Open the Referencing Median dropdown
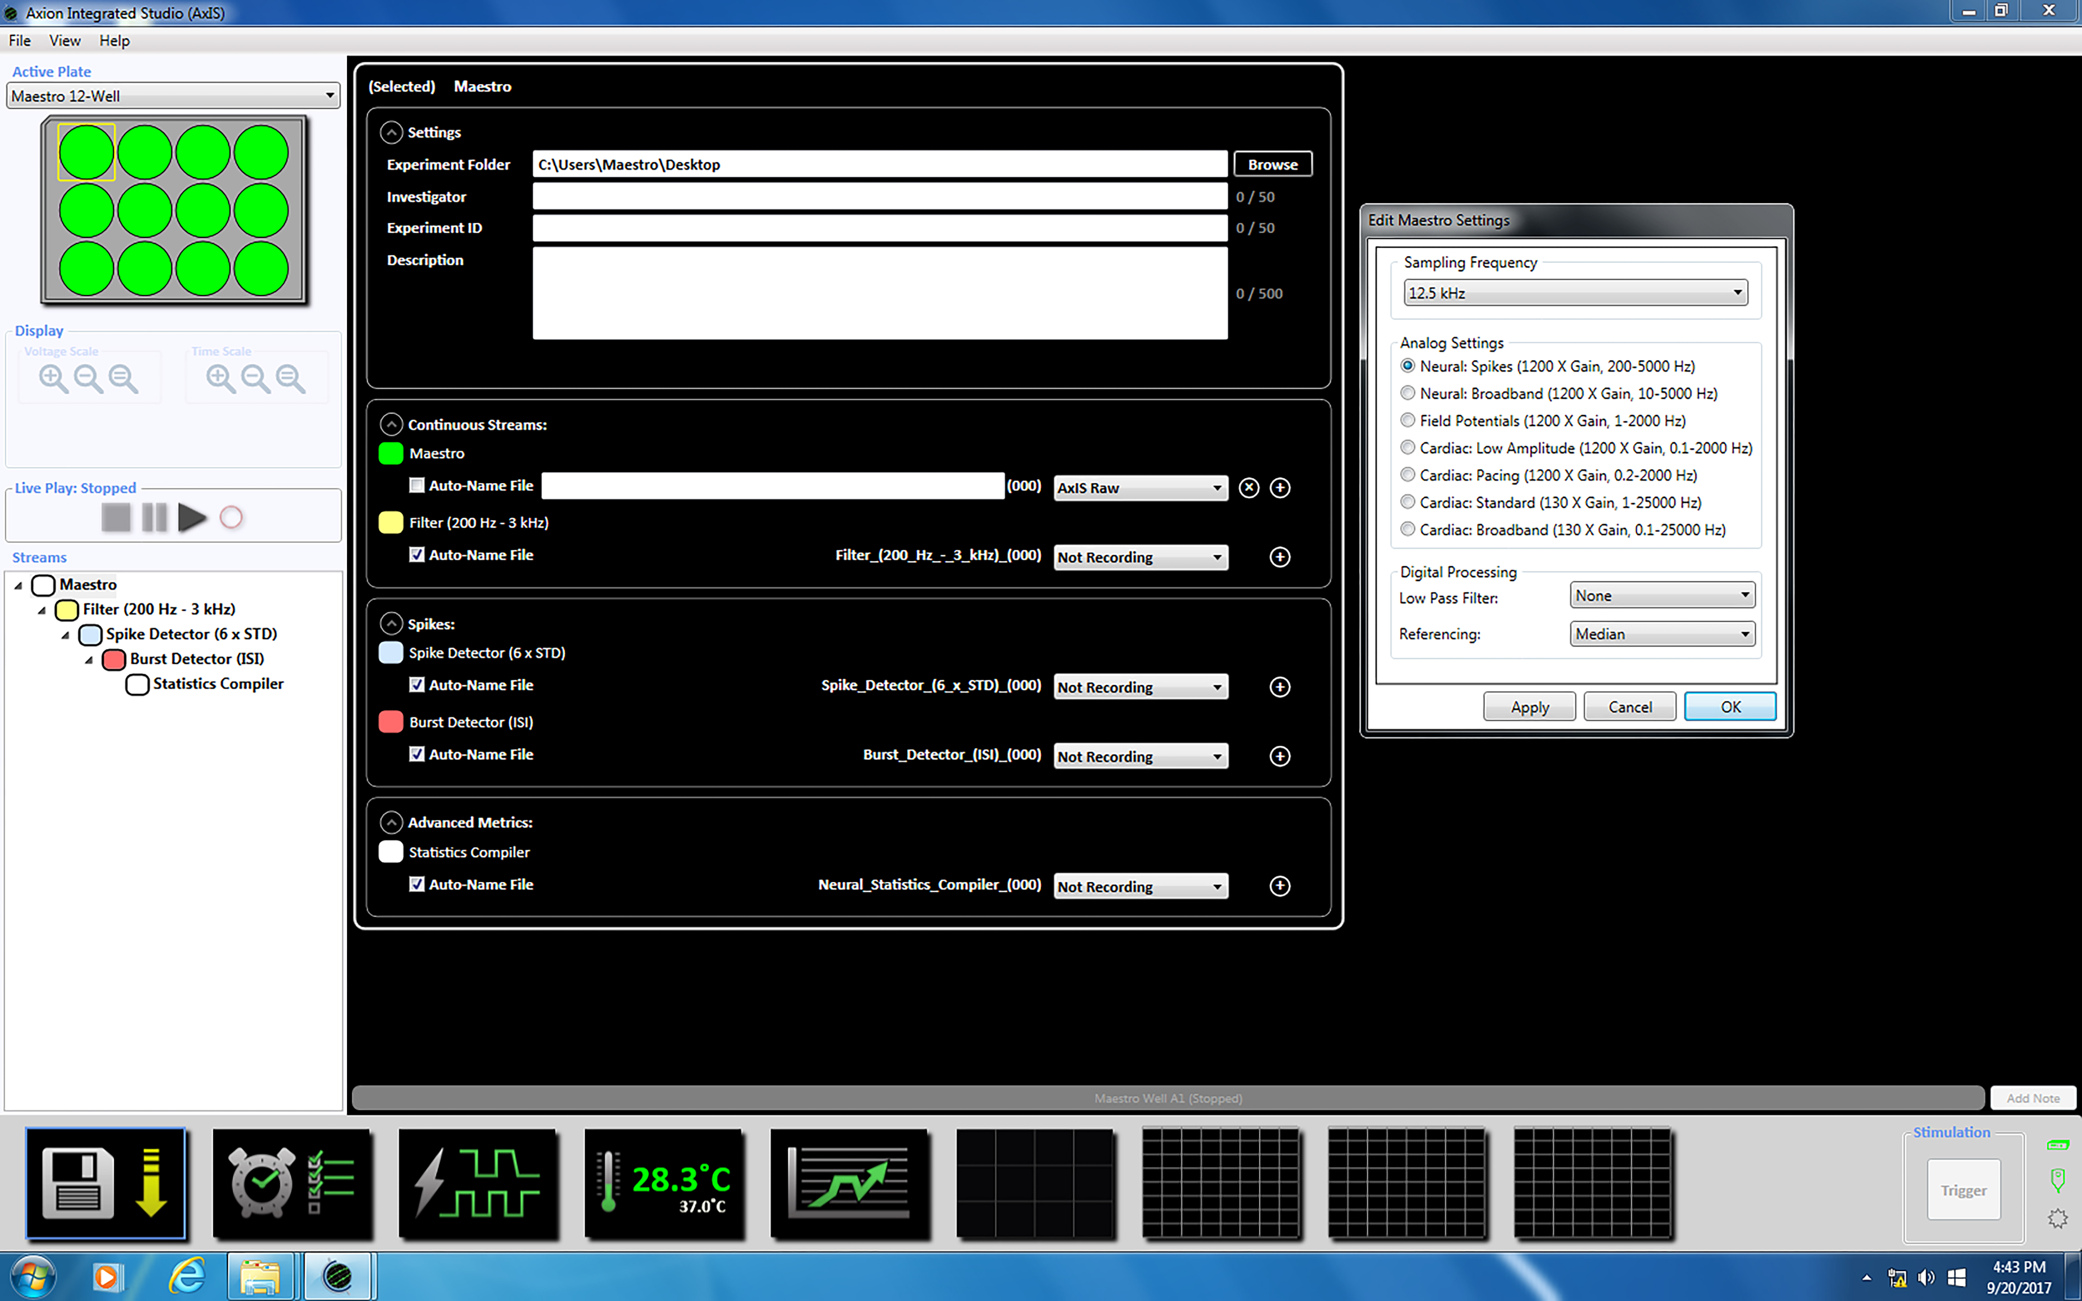This screenshot has width=2082, height=1301. pos(1662,634)
